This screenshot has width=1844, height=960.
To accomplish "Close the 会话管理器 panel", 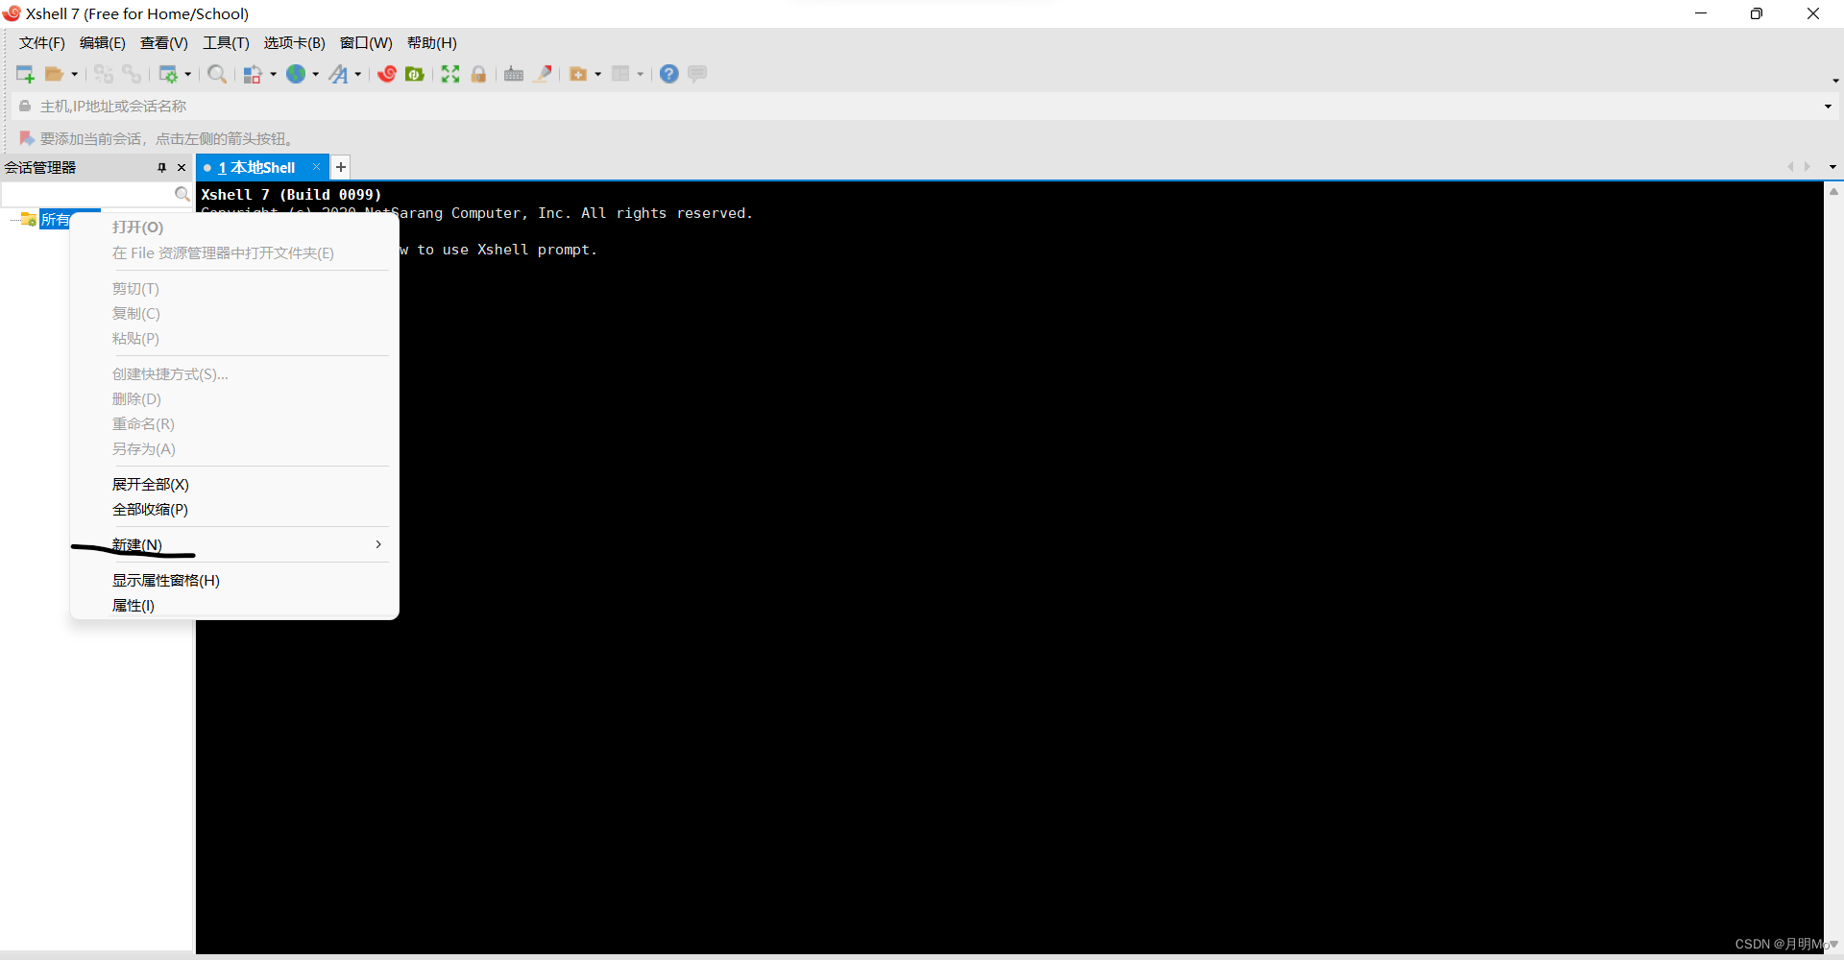I will 182,167.
